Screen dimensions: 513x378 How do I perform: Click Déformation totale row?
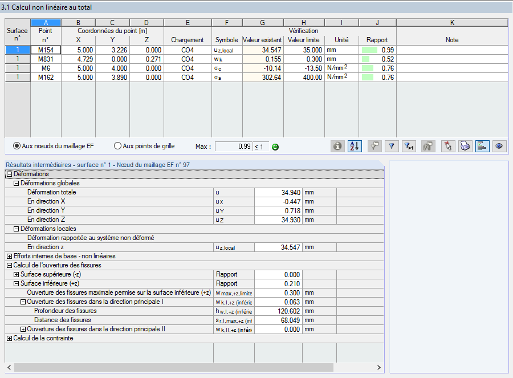pos(194,193)
